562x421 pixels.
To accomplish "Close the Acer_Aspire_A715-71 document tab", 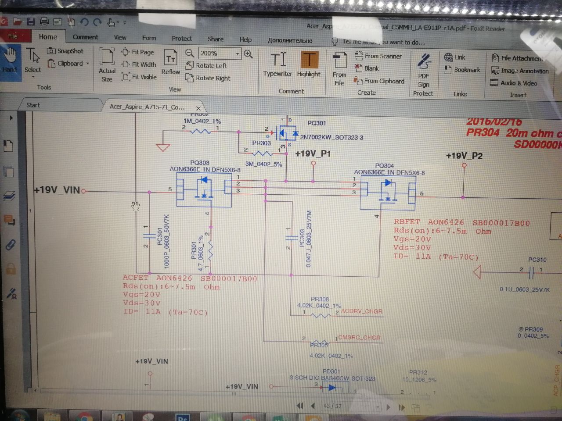I will tap(198, 108).
